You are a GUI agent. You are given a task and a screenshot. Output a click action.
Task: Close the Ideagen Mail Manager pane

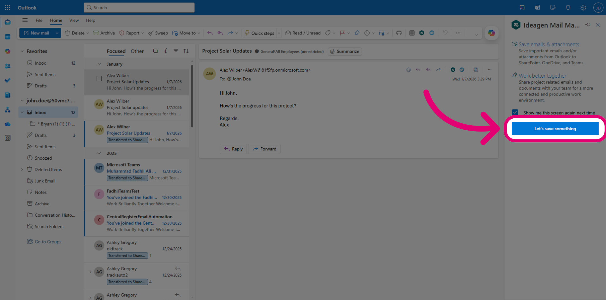coord(598,25)
